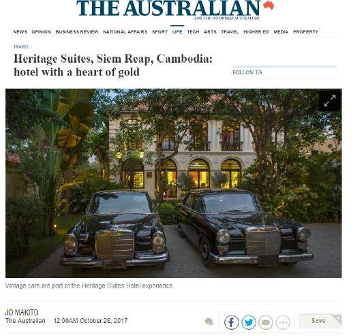
Task: Navigate to Tech section
Action: 193,32
